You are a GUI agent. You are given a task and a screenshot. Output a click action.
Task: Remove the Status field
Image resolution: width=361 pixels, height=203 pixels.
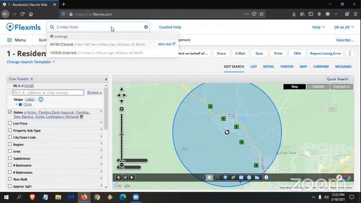tap(102, 112)
